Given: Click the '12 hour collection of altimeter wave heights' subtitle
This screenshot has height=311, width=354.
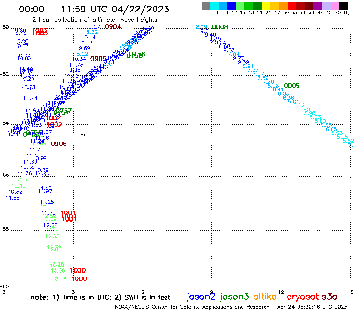Looking at the screenshot, I should [x=93, y=20].
